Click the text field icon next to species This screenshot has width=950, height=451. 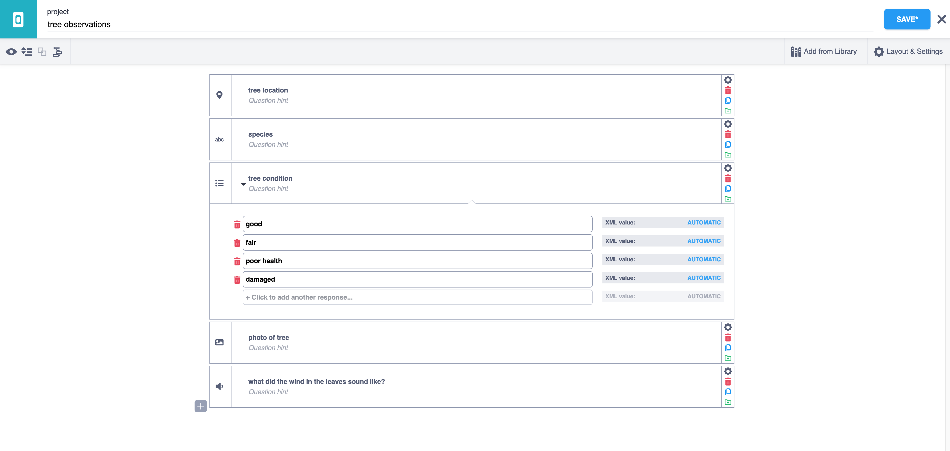[x=220, y=139]
